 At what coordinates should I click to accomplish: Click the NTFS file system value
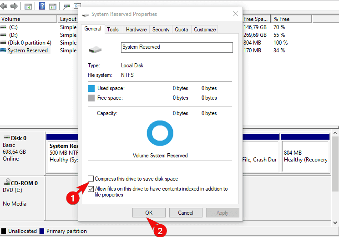[x=127, y=75]
